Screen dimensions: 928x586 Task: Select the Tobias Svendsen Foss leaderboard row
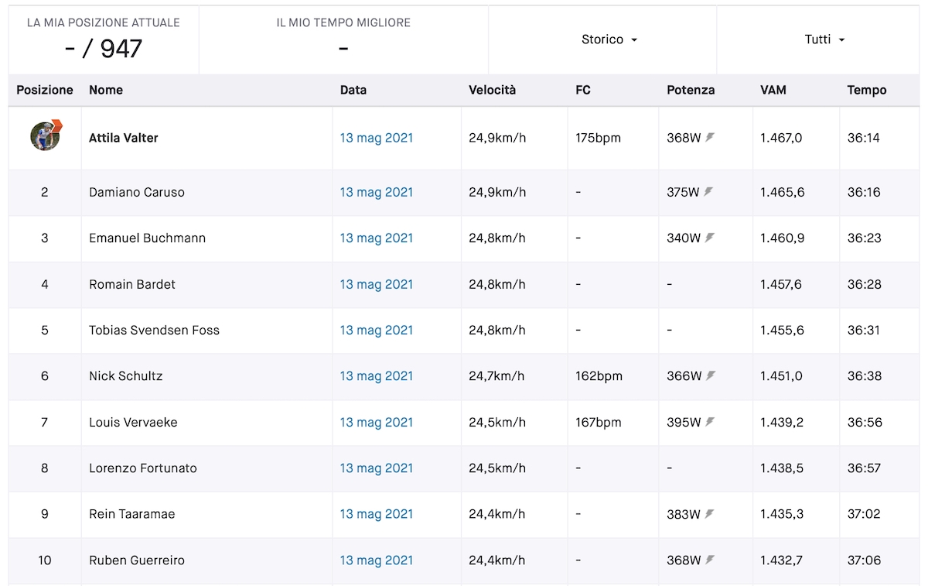(x=464, y=331)
